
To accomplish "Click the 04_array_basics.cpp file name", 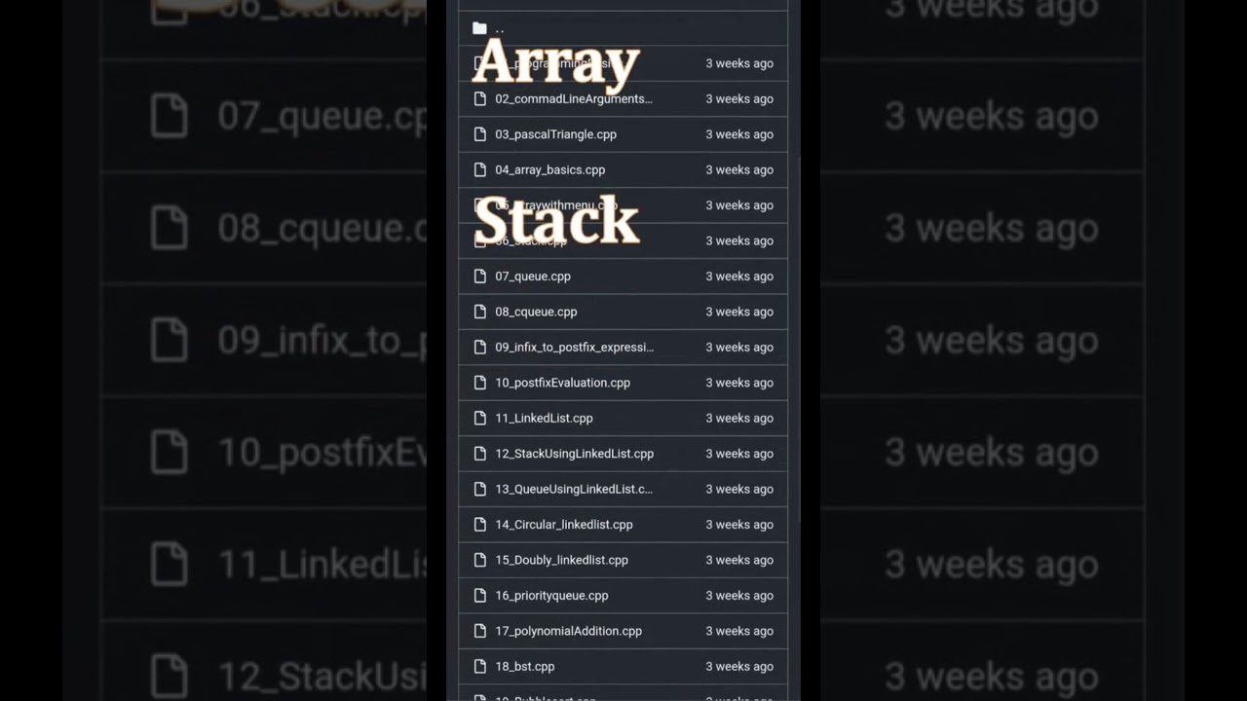I will (x=549, y=170).
